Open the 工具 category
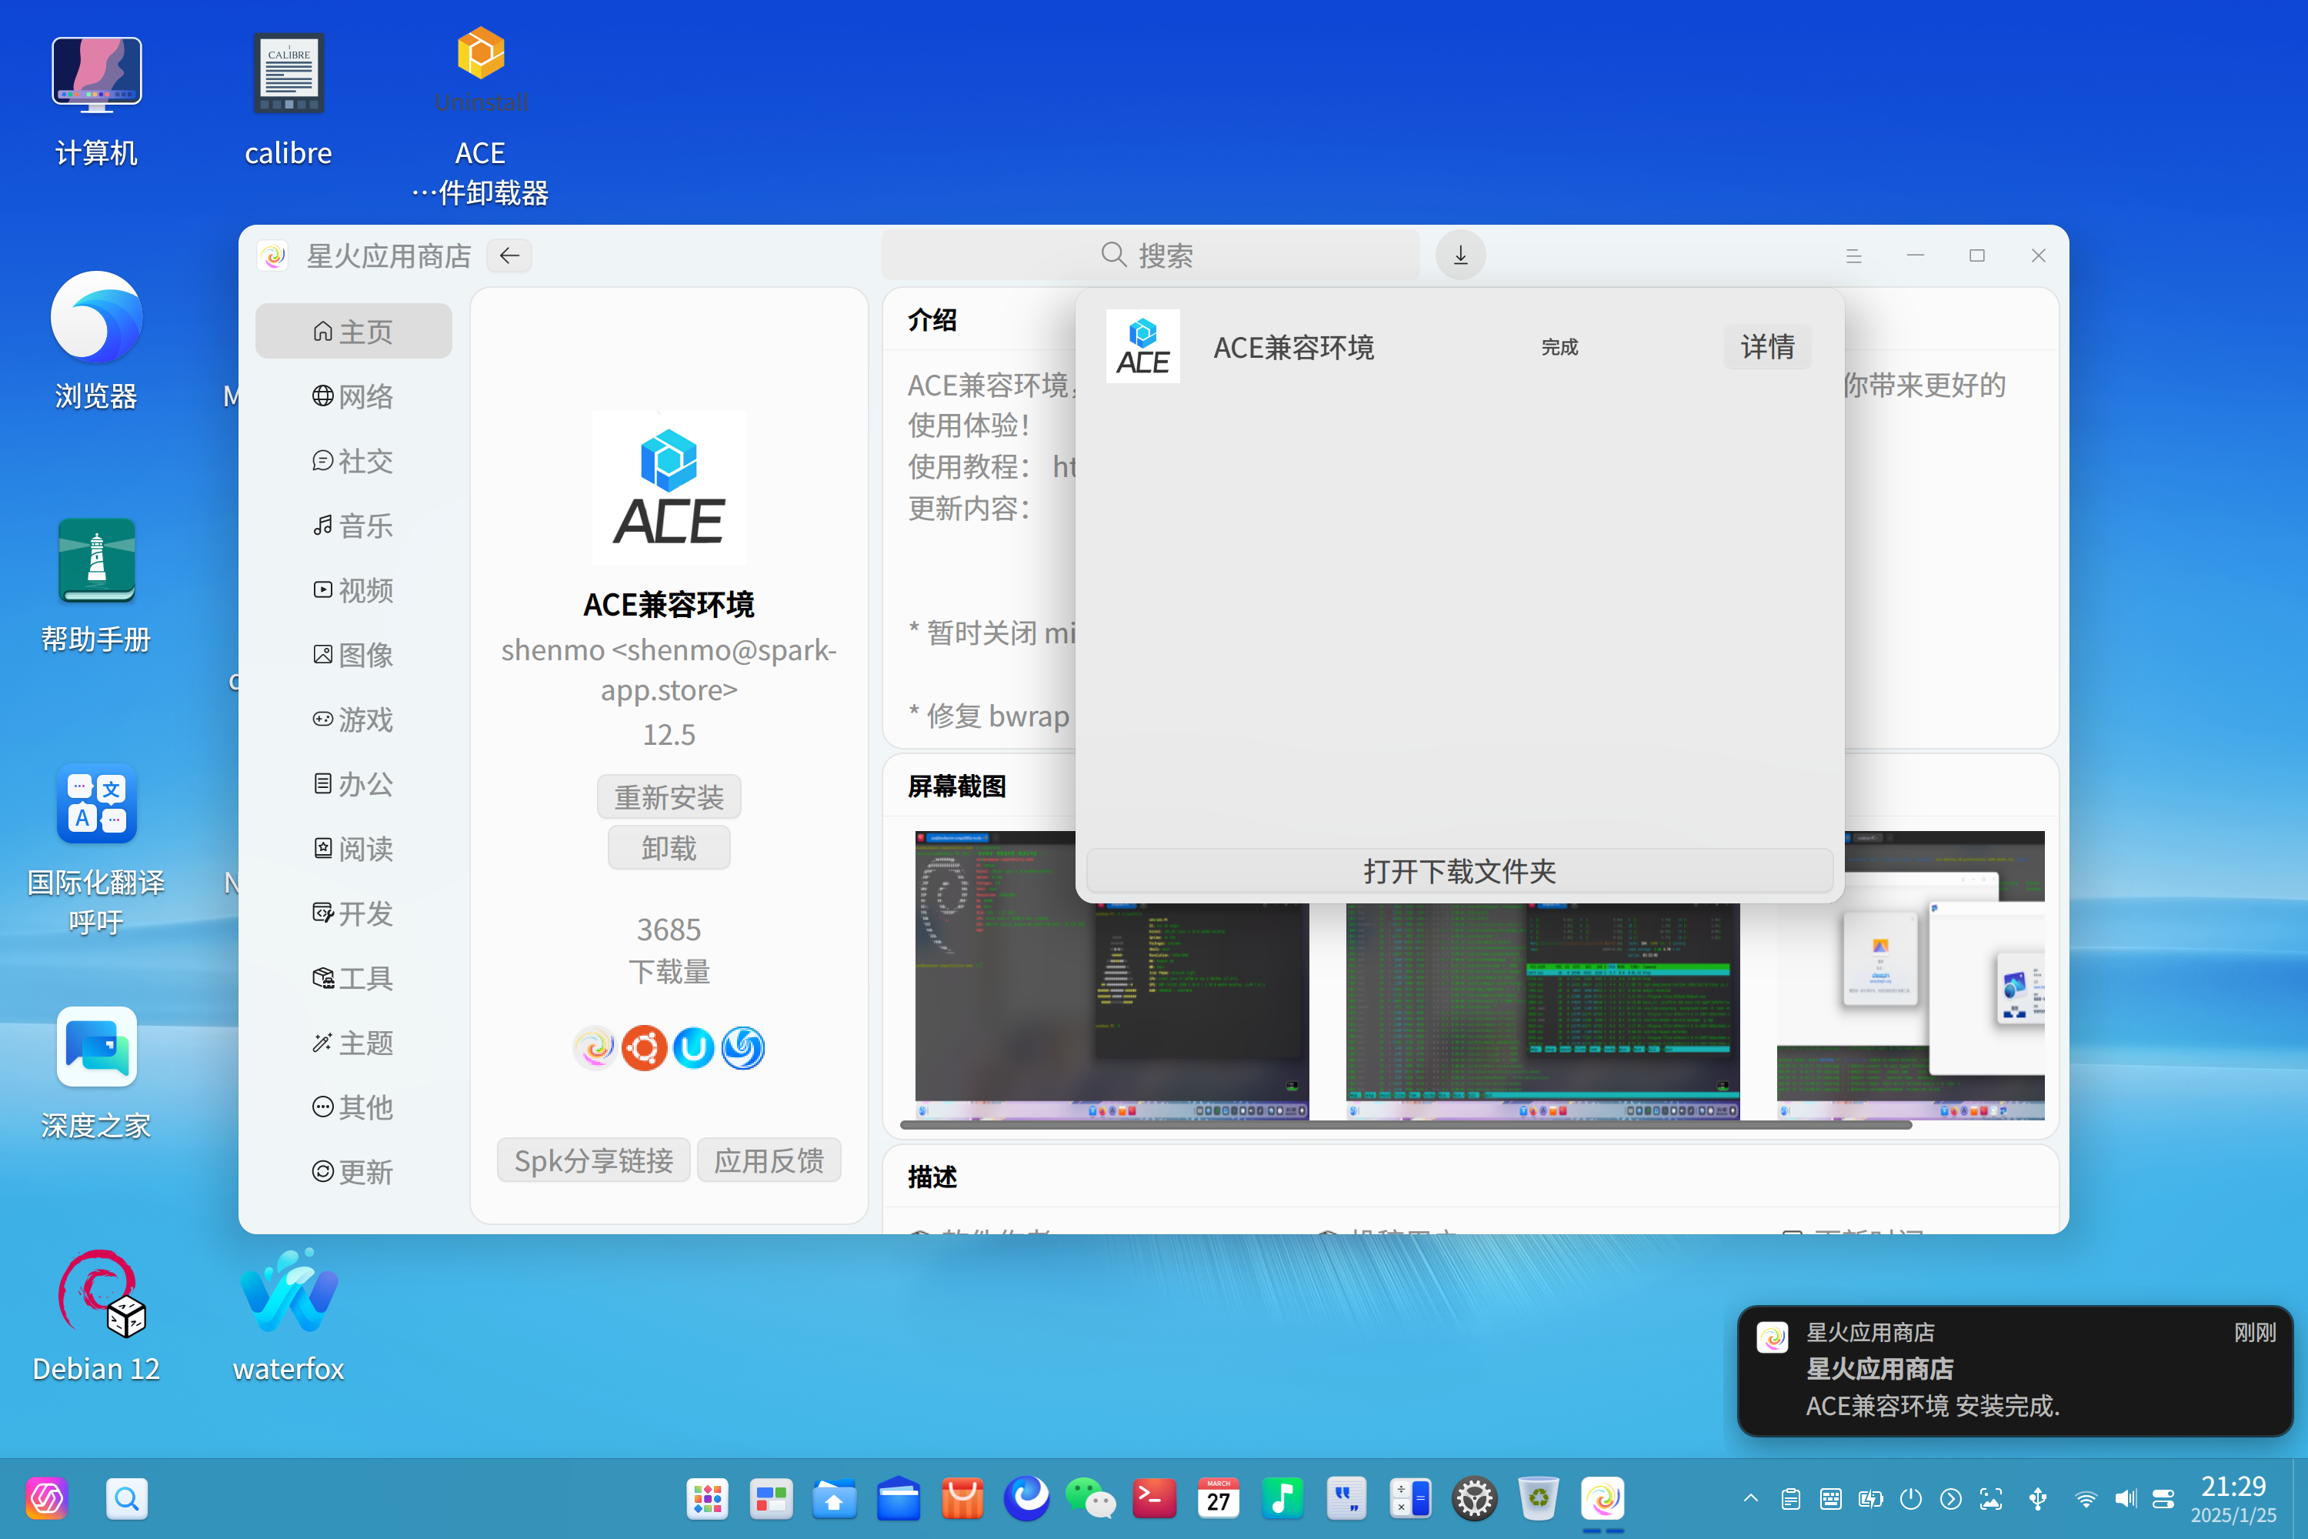The height and width of the screenshot is (1539, 2308). click(353, 979)
